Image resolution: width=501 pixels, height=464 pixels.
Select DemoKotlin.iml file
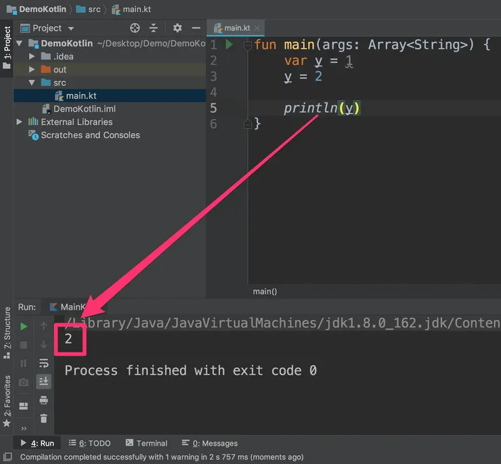coord(79,109)
